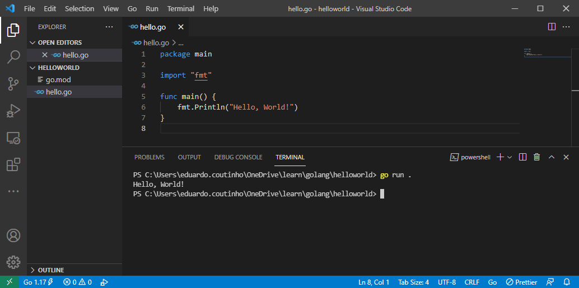Viewport: 579px width, 288px height.
Task: Open the Help menu
Action: [x=211, y=8]
